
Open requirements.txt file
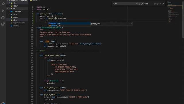click(x=19, y=23)
